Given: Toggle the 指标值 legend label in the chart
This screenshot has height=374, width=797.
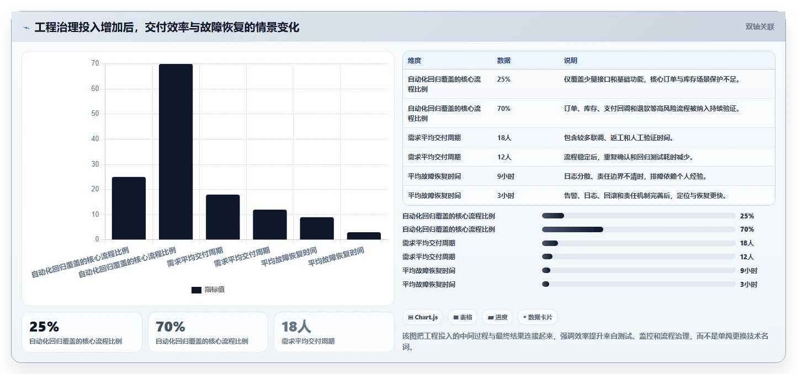Looking at the screenshot, I should click(x=215, y=290).
